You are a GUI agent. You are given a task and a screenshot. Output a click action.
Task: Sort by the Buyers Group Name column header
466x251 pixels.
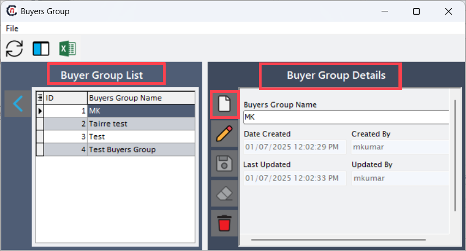coord(141,98)
